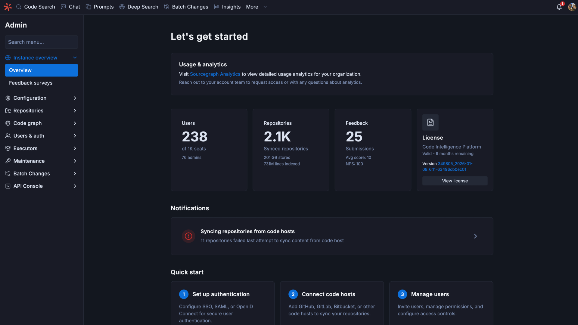Open the notifications bell

point(559,7)
